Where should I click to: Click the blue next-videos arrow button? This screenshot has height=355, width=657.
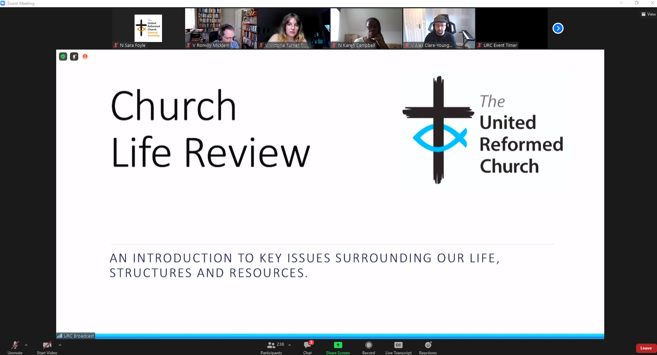[557, 28]
